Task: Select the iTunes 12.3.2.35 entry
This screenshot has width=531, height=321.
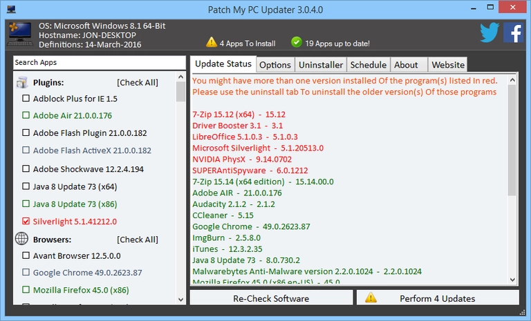Action: point(227,249)
